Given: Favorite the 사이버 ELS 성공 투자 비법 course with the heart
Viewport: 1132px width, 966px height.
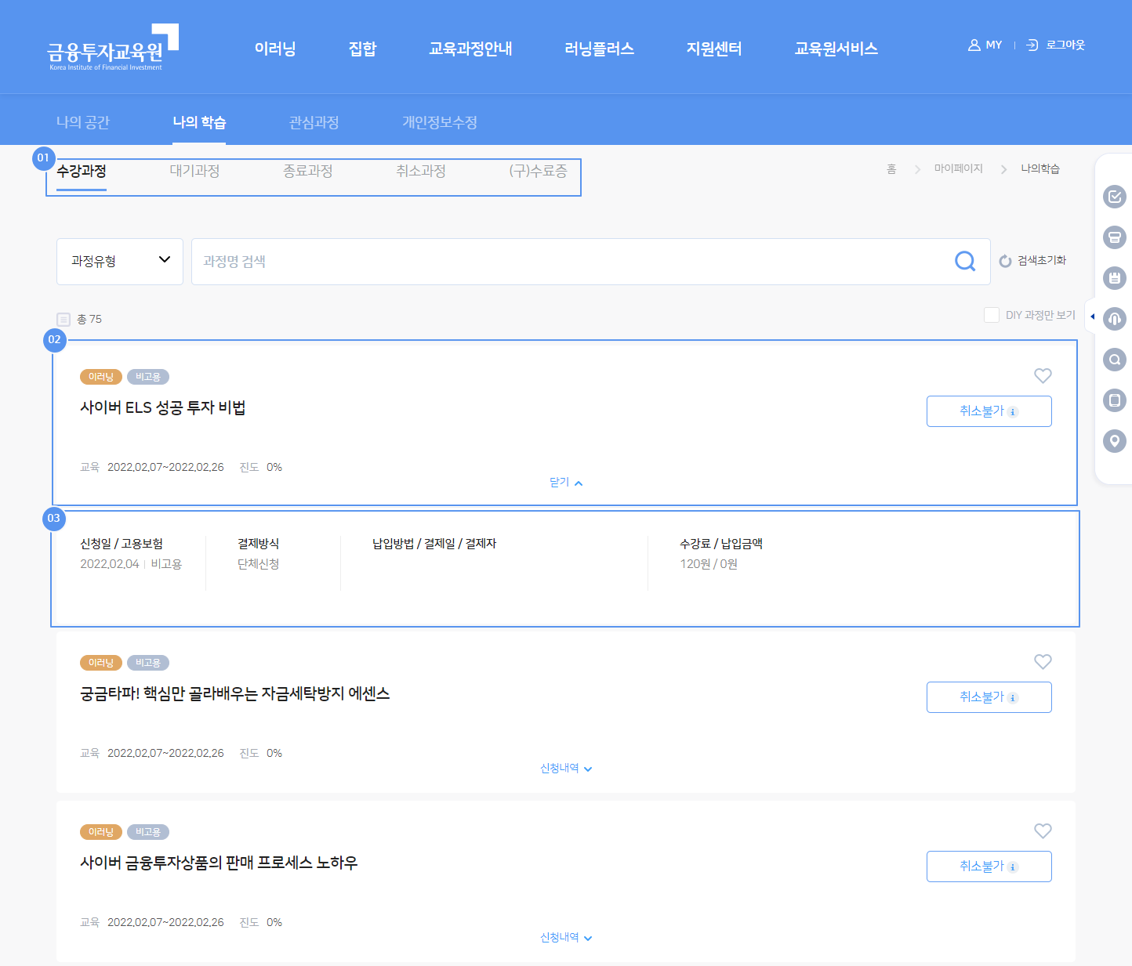Looking at the screenshot, I should 1043,376.
